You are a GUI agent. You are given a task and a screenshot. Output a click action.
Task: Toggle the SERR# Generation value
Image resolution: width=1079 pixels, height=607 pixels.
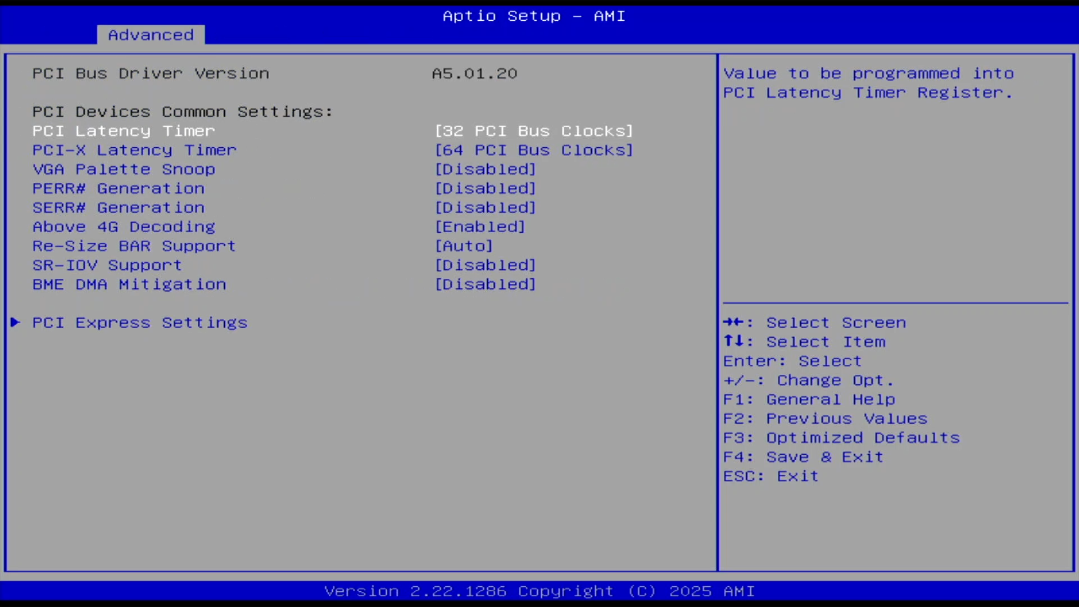[485, 207]
